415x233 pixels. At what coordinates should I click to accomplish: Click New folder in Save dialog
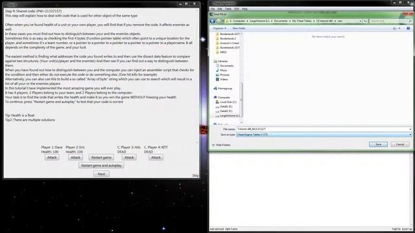point(239,28)
